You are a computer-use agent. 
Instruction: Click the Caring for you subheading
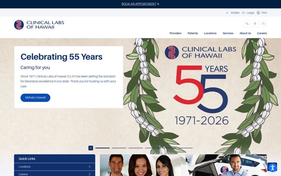coord(35,68)
